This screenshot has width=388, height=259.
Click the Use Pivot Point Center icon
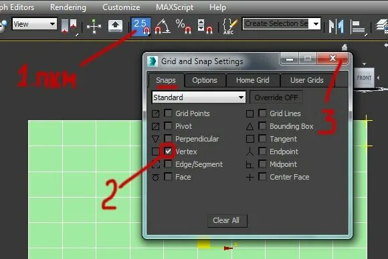coord(69,27)
